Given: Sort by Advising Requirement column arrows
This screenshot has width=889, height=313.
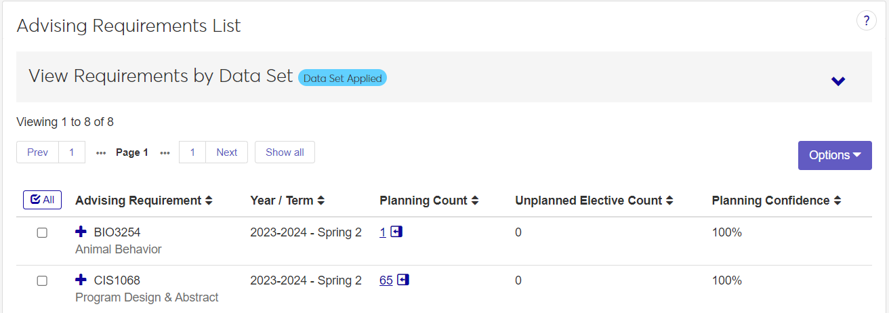Looking at the screenshot, I should pyautogui.click(x=209, y=201).
